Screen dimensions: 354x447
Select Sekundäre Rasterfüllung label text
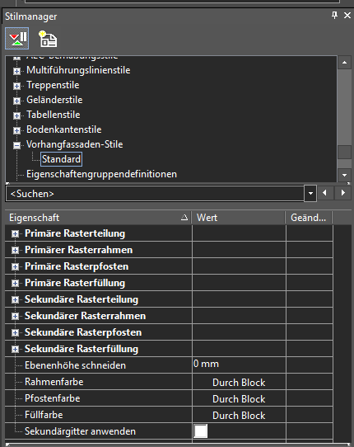(82, 349)
